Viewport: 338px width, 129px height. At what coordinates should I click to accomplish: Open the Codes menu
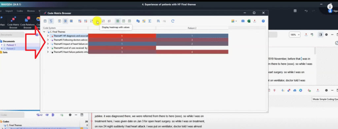pyautogui.click(x=20, y=11)
